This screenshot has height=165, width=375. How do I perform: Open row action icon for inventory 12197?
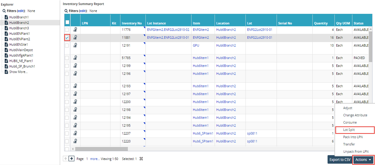(x=75, y=94)
